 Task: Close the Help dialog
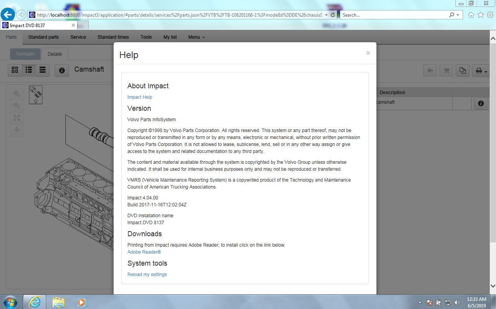point(368,53)
